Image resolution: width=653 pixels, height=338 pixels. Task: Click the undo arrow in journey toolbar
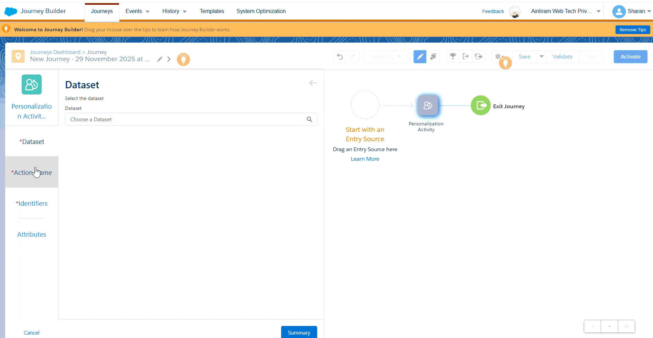click(x=340, y=57)
